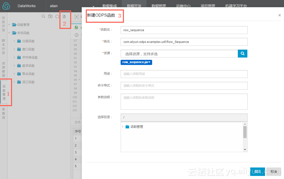Open the 数据集成 top menu
Screen dimensions: 284x179
110,6
